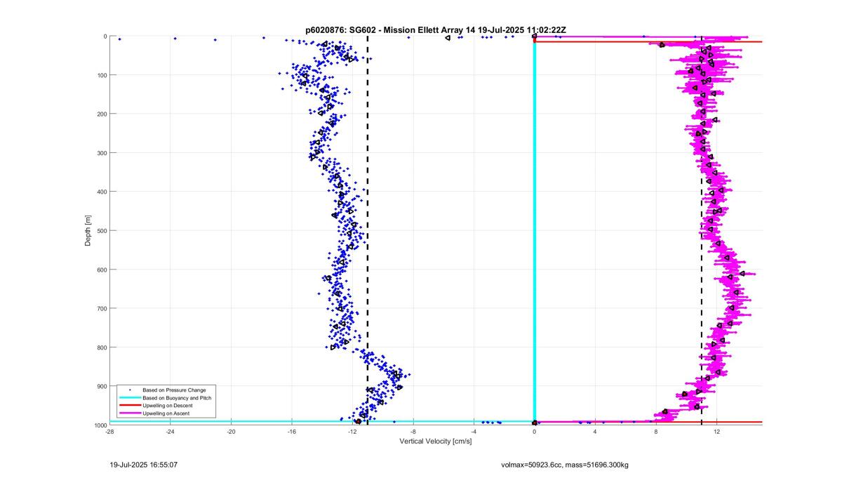842x478 pixels.
Task: Click the depth axis tick label '300'
Action: [x=101, y=153]
